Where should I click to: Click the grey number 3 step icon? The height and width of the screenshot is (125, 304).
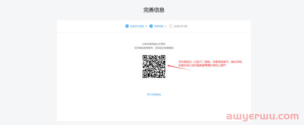tap(171, 26)
